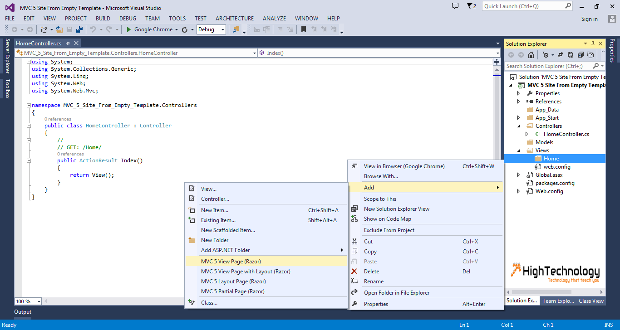Open the Add ASP.NET Folder submenu
The image size is (620, 330).
click(x=266, y=250)
